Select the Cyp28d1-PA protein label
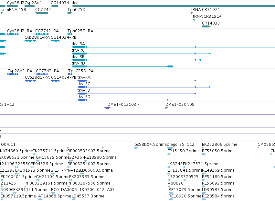 coord(37,77)
